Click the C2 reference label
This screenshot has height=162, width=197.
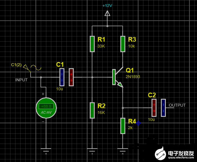[x=152, y=95]
